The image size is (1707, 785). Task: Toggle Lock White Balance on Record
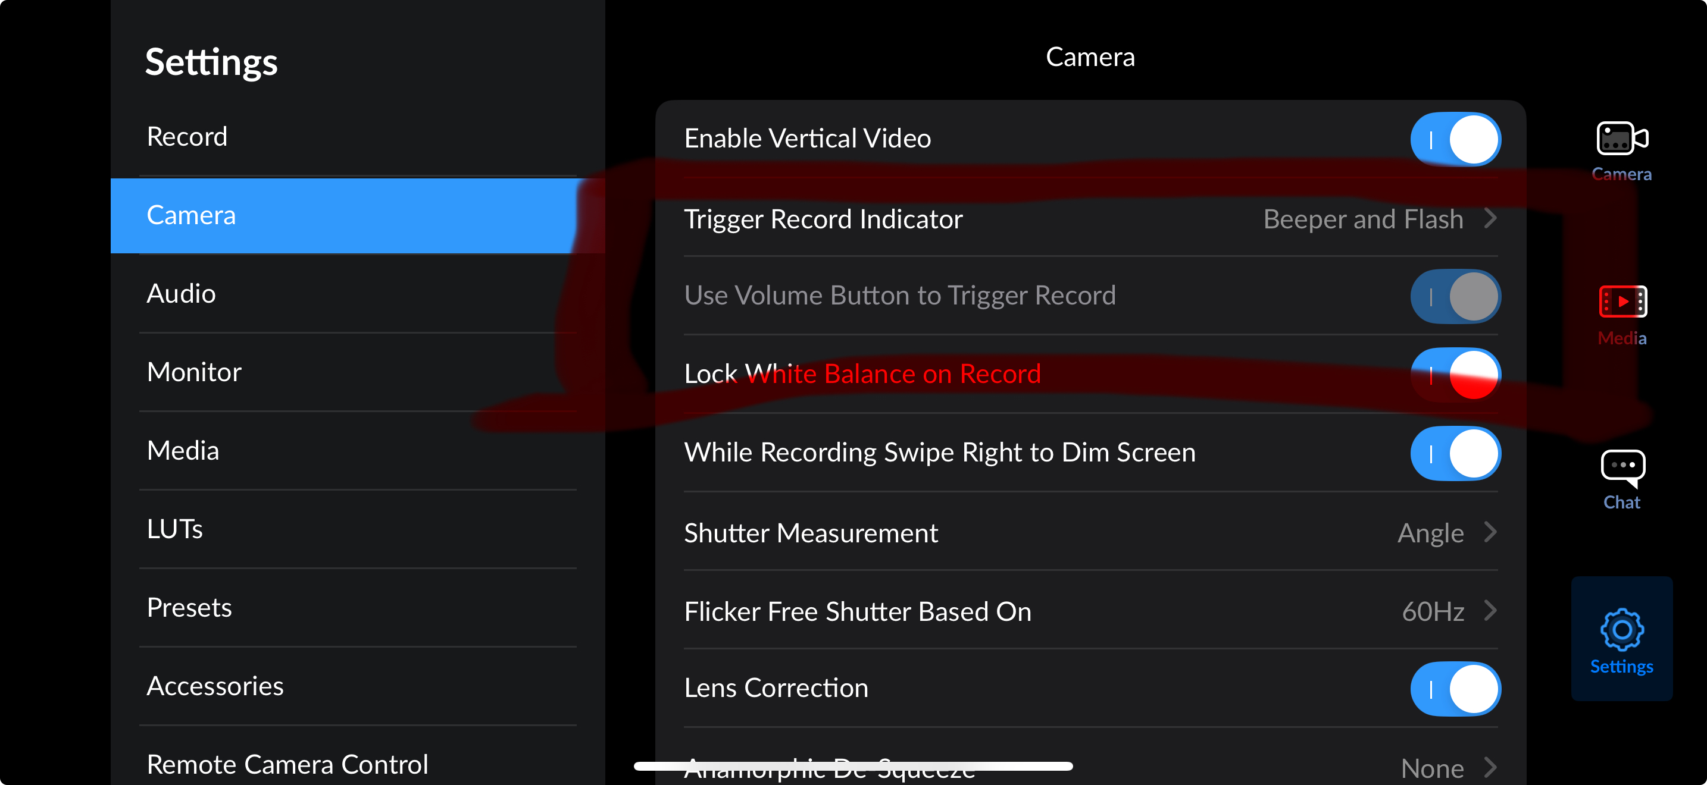[1455, 375]
